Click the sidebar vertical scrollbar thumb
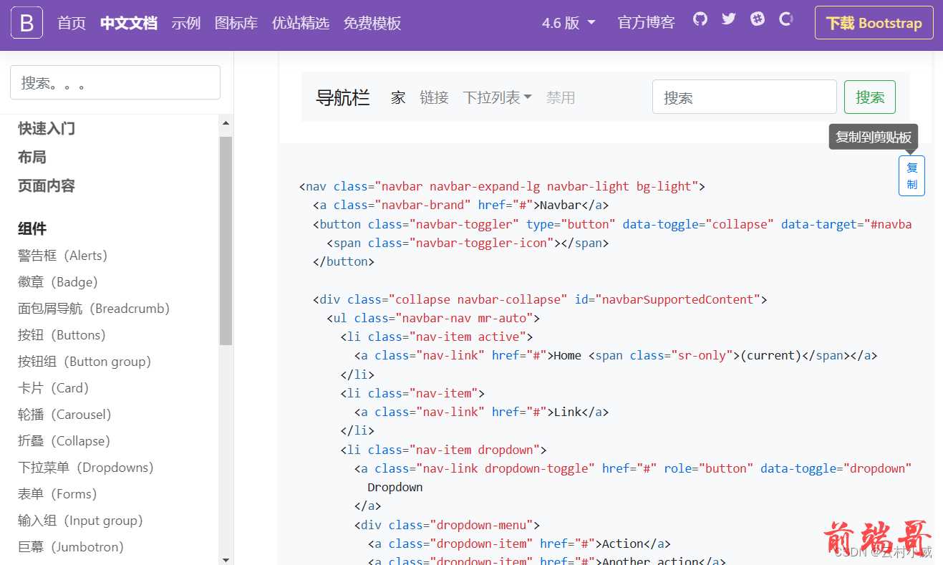Viewport: 943px width, 565px height. click(x=226, y=241)
